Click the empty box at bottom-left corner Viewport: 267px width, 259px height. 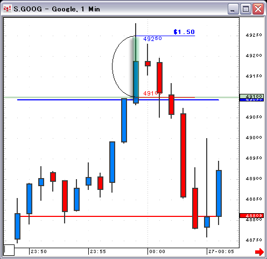point(9,250)
